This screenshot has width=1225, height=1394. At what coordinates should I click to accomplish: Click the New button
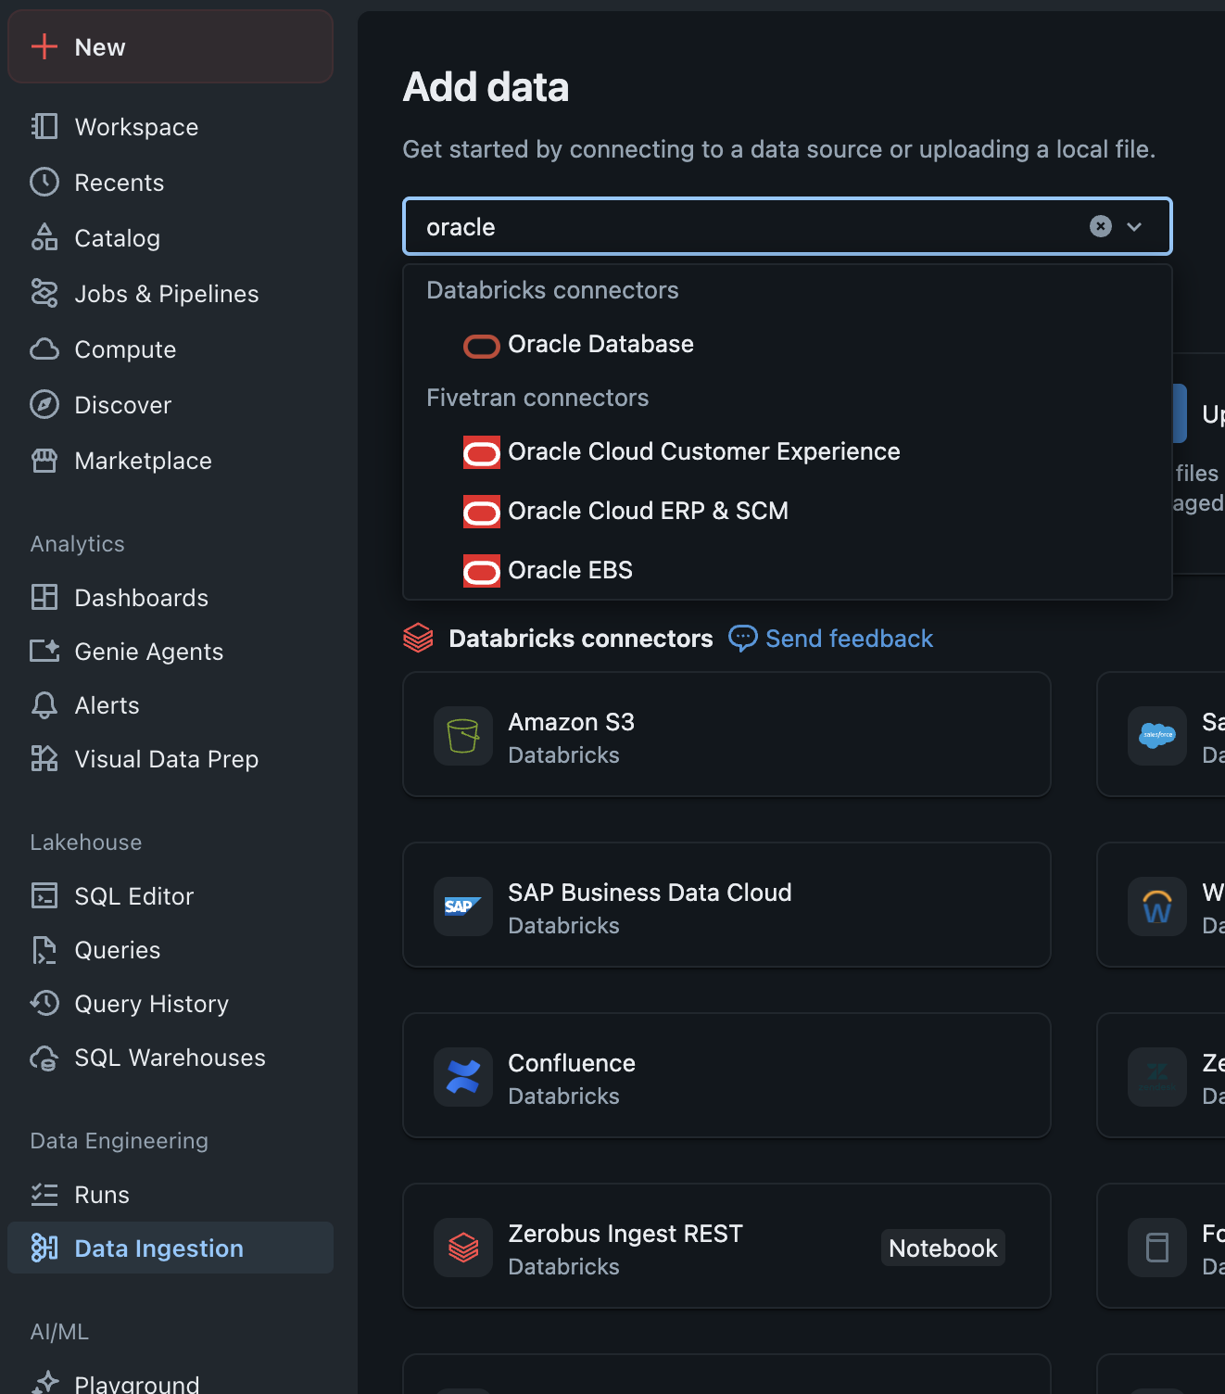[x=170, y=46]
